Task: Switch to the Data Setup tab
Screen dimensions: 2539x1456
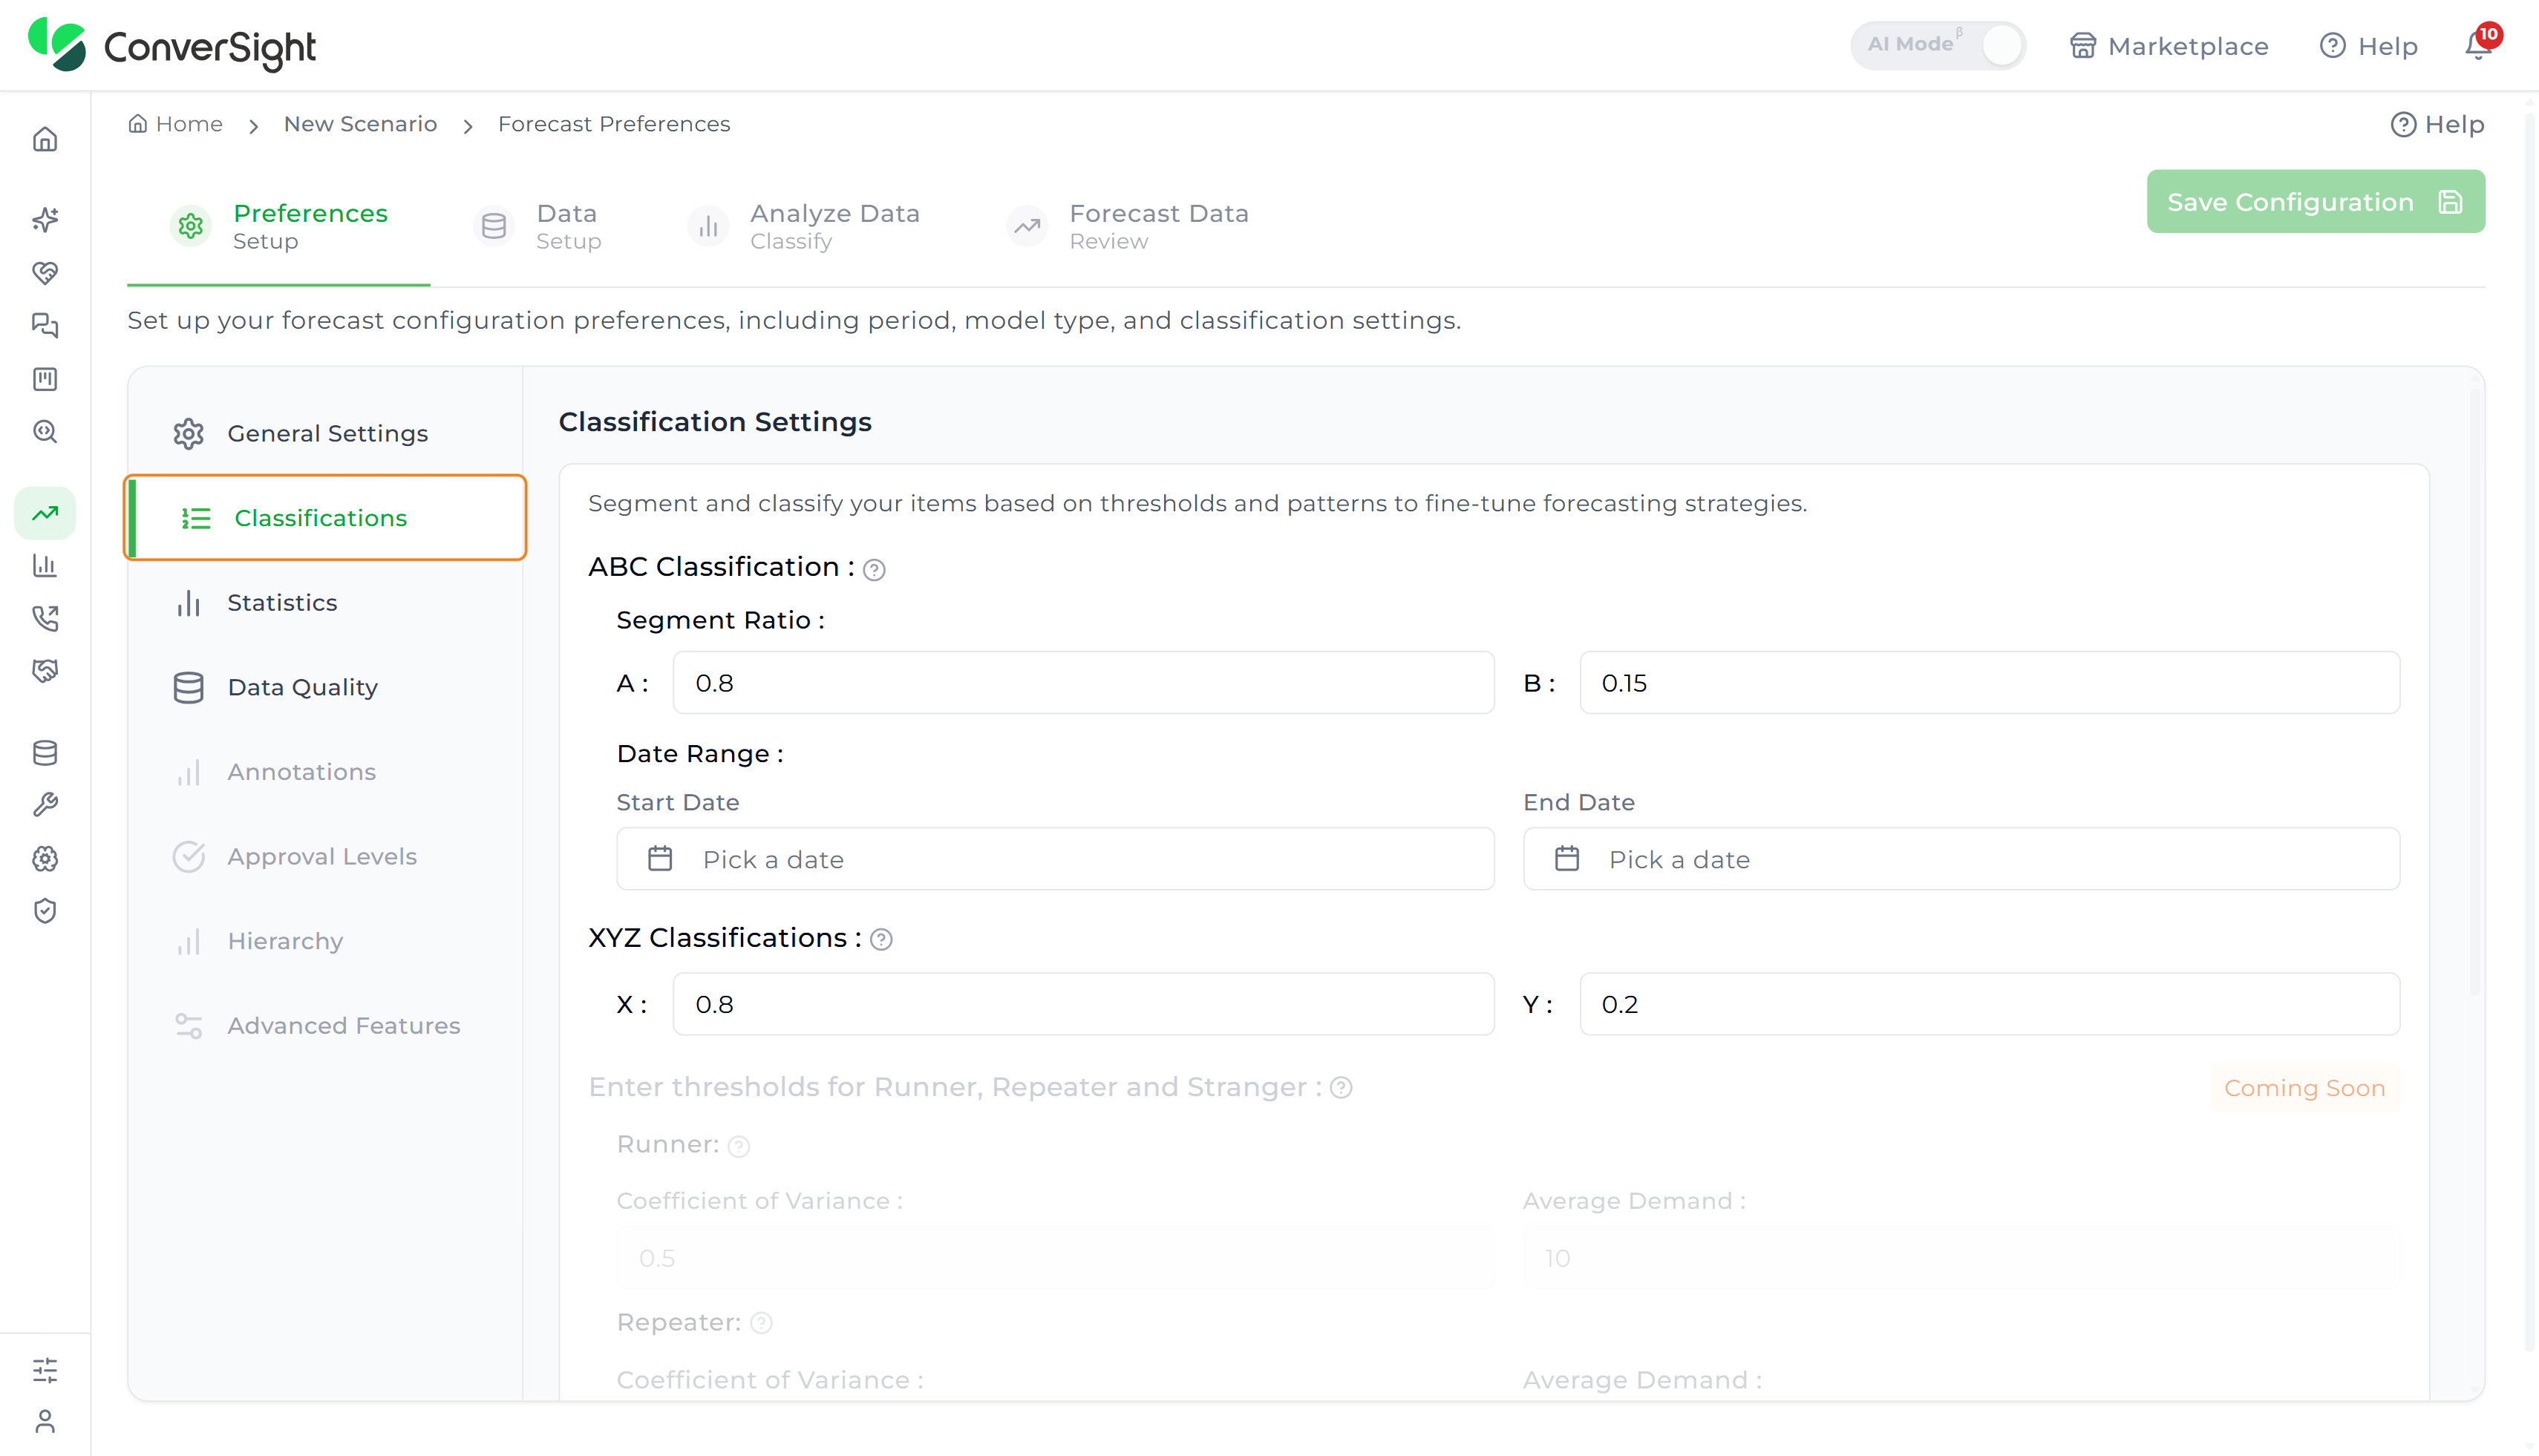Action: pos(539,227)
